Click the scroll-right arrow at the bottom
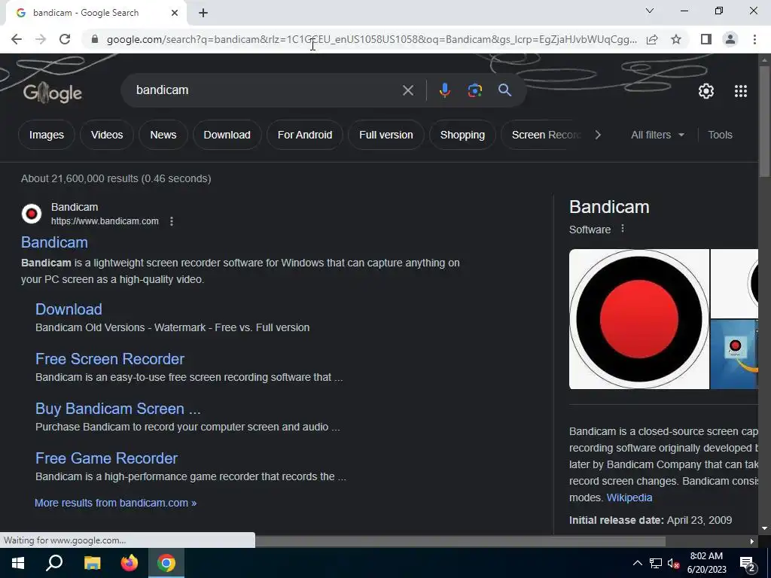This screenshot has width=771, height=578. (752, 541)
